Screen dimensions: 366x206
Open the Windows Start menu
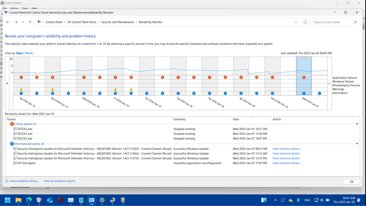pos(8,200)
